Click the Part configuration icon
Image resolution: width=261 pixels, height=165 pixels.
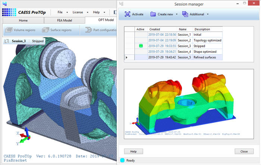tap(88, 30)
